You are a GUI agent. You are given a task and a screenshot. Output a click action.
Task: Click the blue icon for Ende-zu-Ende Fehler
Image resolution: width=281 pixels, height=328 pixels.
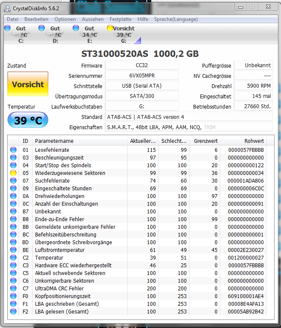13,219
